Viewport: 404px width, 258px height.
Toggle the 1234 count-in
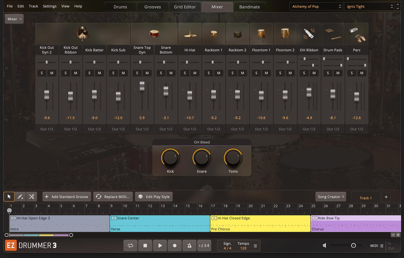tap(204, 245)
